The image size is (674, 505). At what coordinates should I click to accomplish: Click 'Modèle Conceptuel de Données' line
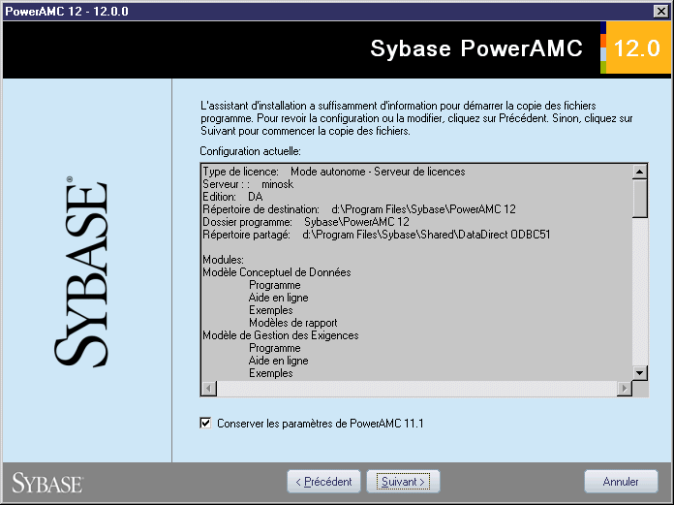277,272
